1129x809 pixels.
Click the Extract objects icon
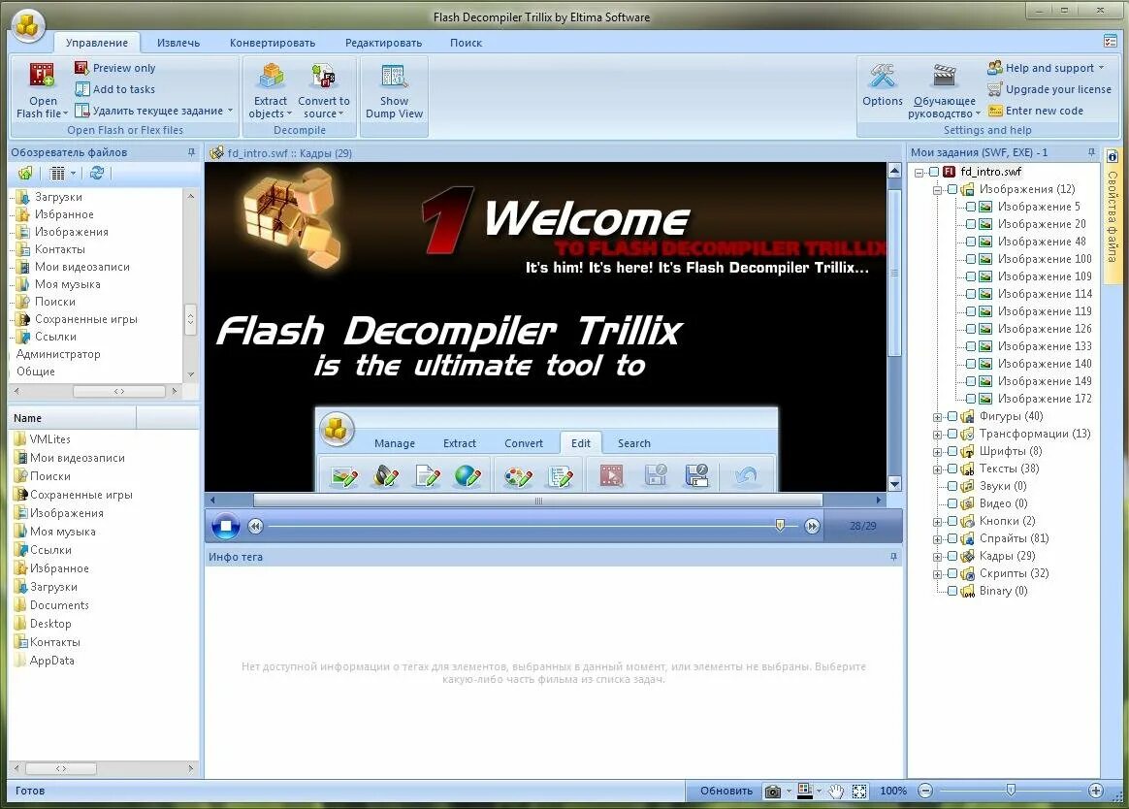click(x=271, y=77)
